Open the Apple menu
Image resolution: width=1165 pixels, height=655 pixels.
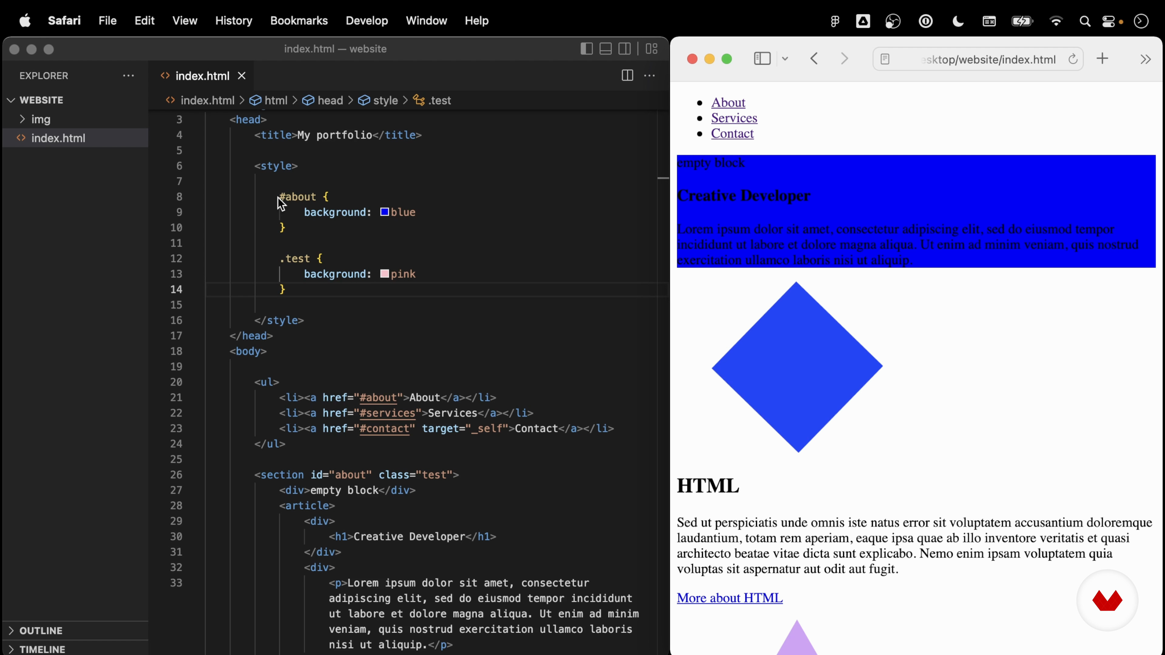[x=25, y=20]
